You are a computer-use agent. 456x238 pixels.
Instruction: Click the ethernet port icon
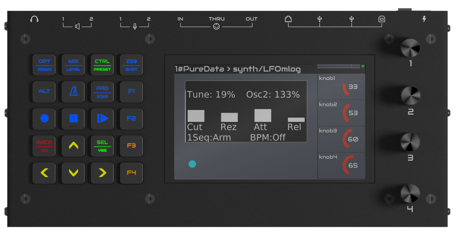288,19
